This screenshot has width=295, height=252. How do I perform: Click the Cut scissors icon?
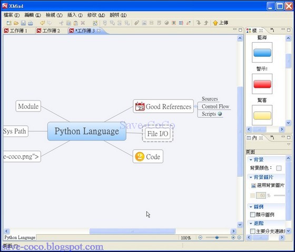[x=61, y=23]
